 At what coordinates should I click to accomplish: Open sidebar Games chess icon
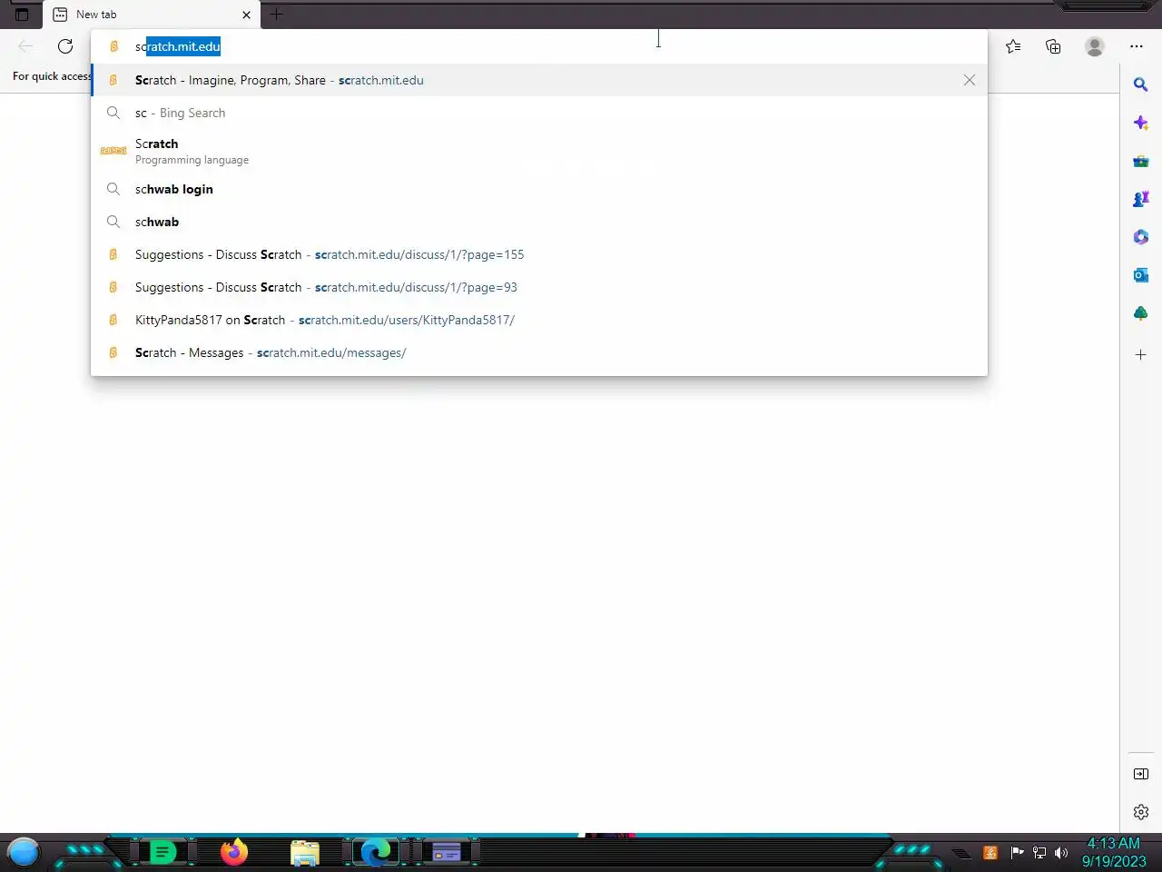pyautogui.click(x=1141, y=199)
